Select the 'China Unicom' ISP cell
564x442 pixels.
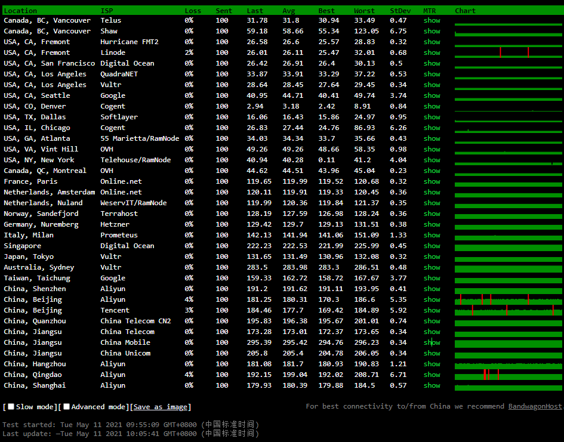point(125,353)
